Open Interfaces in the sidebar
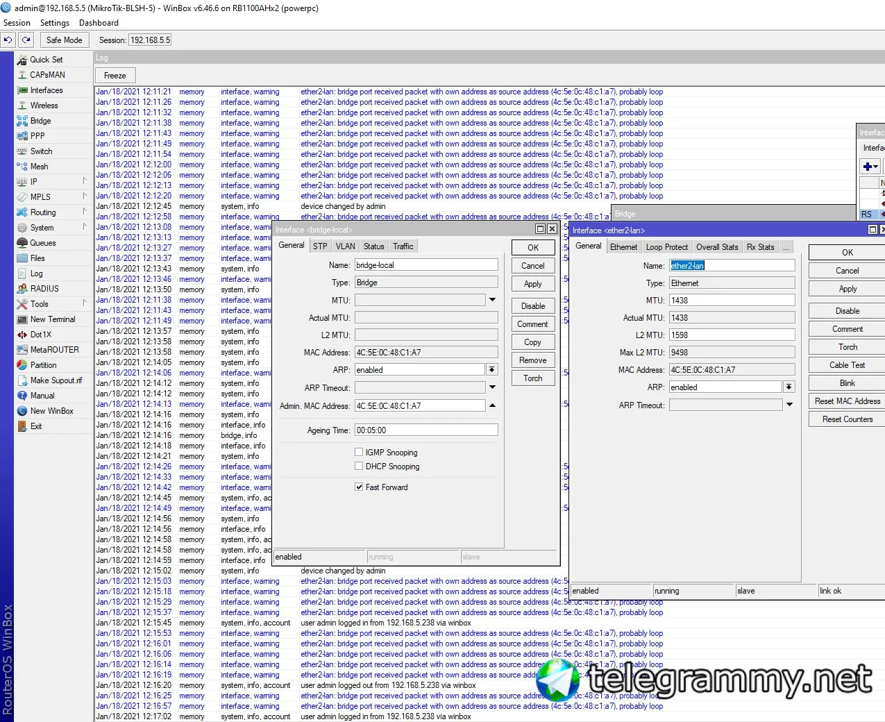 [x=46, y=90]
